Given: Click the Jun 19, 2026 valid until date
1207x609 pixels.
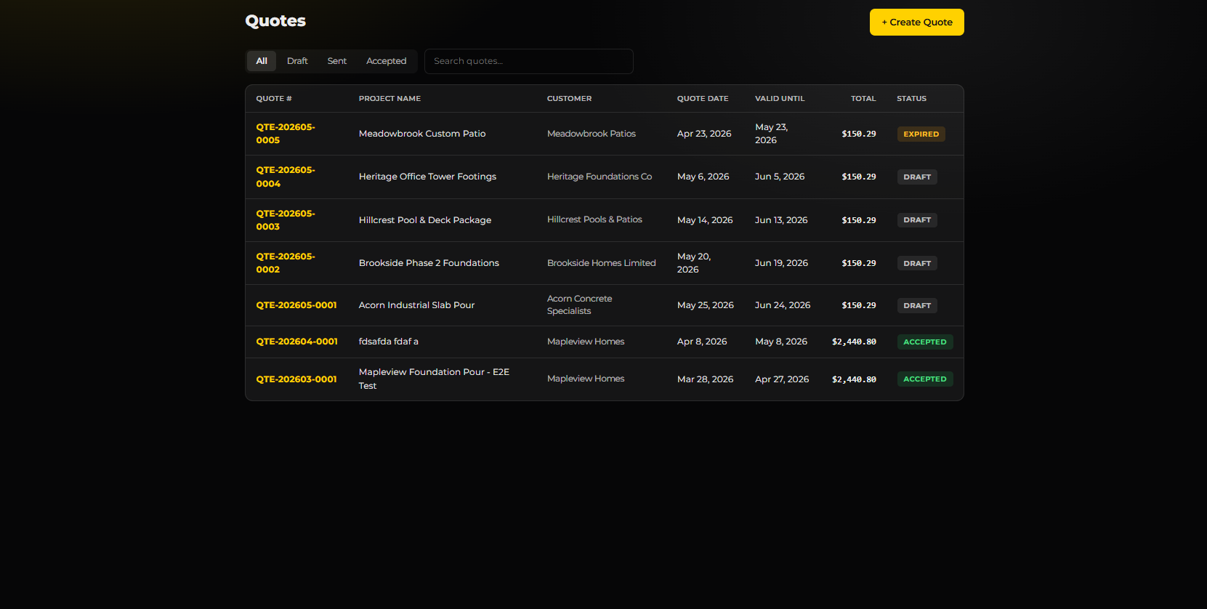Looking at the screenshot, I should click(781, 263).
